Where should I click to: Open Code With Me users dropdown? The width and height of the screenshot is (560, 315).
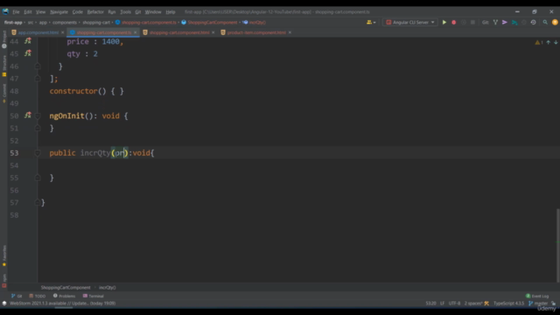click(371, 22)
